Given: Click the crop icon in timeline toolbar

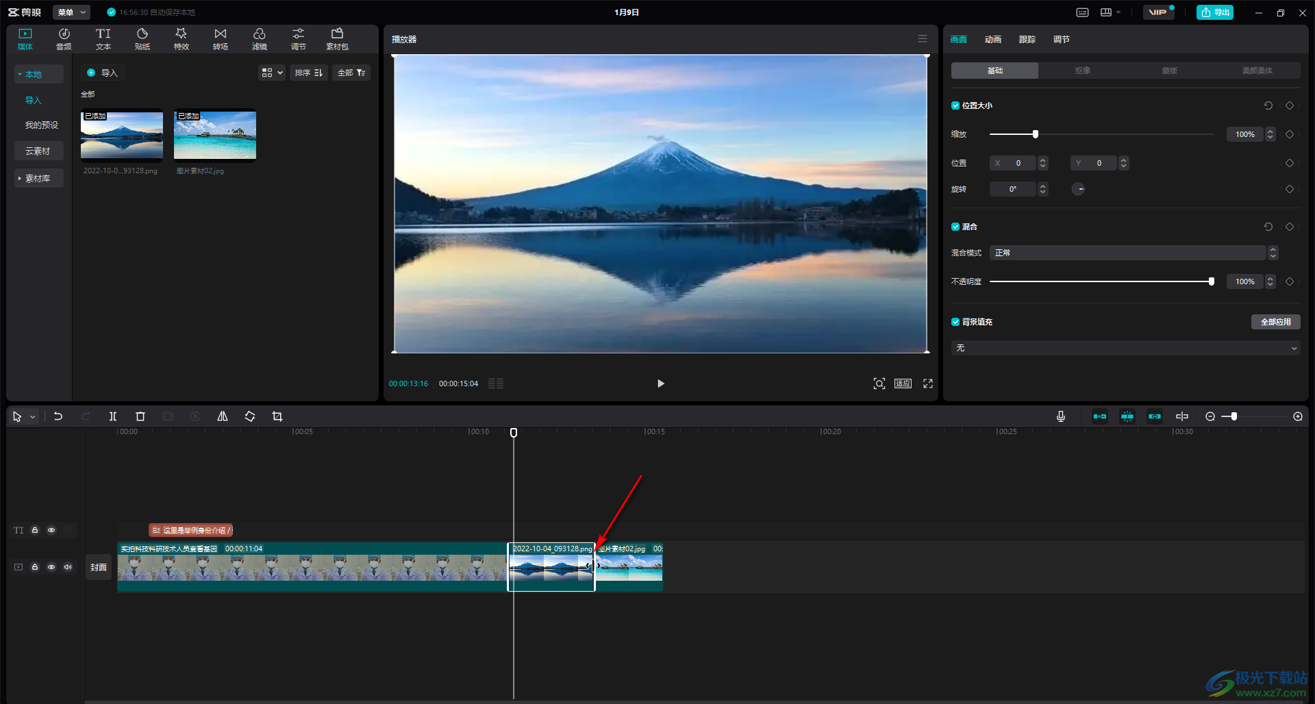Looking at the screenshot, I should (277, 416).
